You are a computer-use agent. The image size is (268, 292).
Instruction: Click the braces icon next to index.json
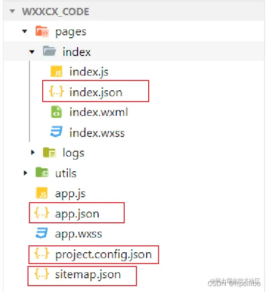56,91
